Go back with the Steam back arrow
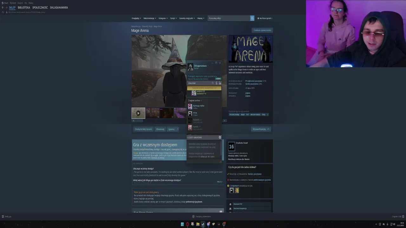 pos(3,7)
